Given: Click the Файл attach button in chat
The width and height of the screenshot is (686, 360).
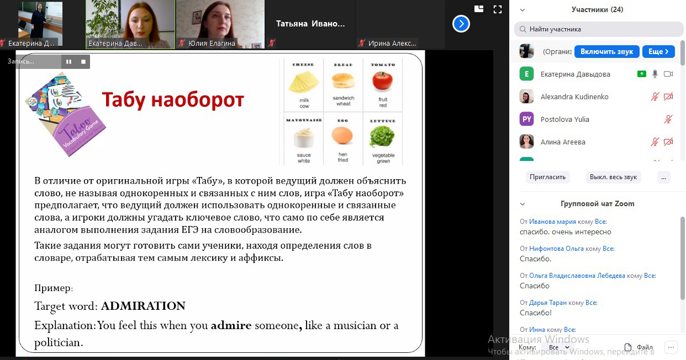Looking at the screenshot, I should tap(639, 347).
